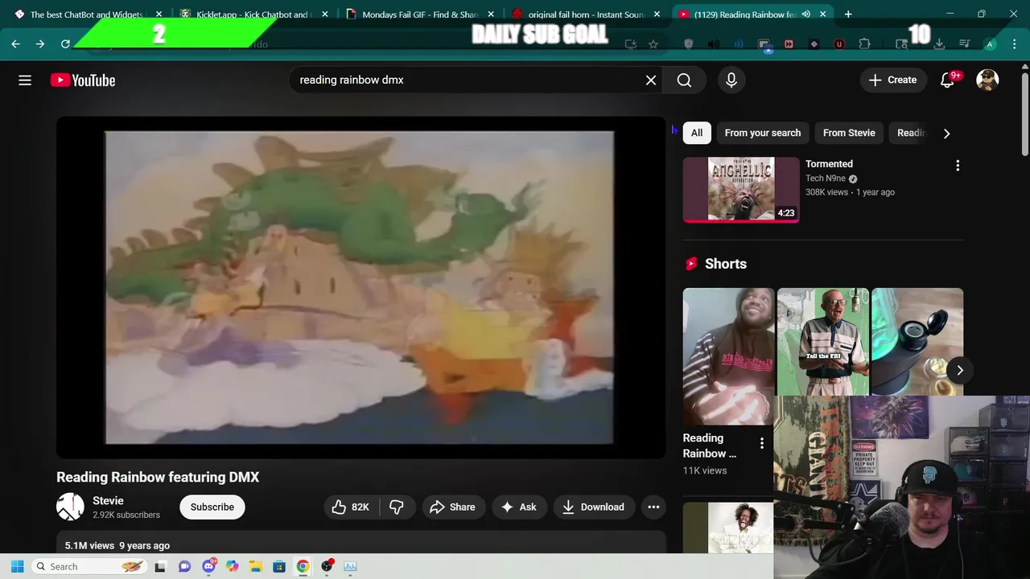Open the Chrome media controls icon
This screenshot has width=1030, height=579.
964,44
